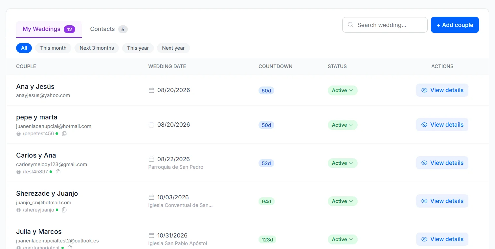Filter weddings by Next year
495x249 pixels.
pos(173,48)
